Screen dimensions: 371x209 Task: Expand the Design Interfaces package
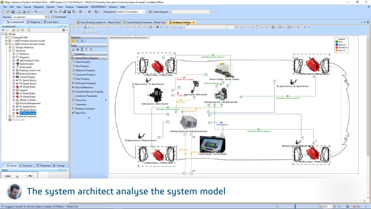[x=10, y=47]
